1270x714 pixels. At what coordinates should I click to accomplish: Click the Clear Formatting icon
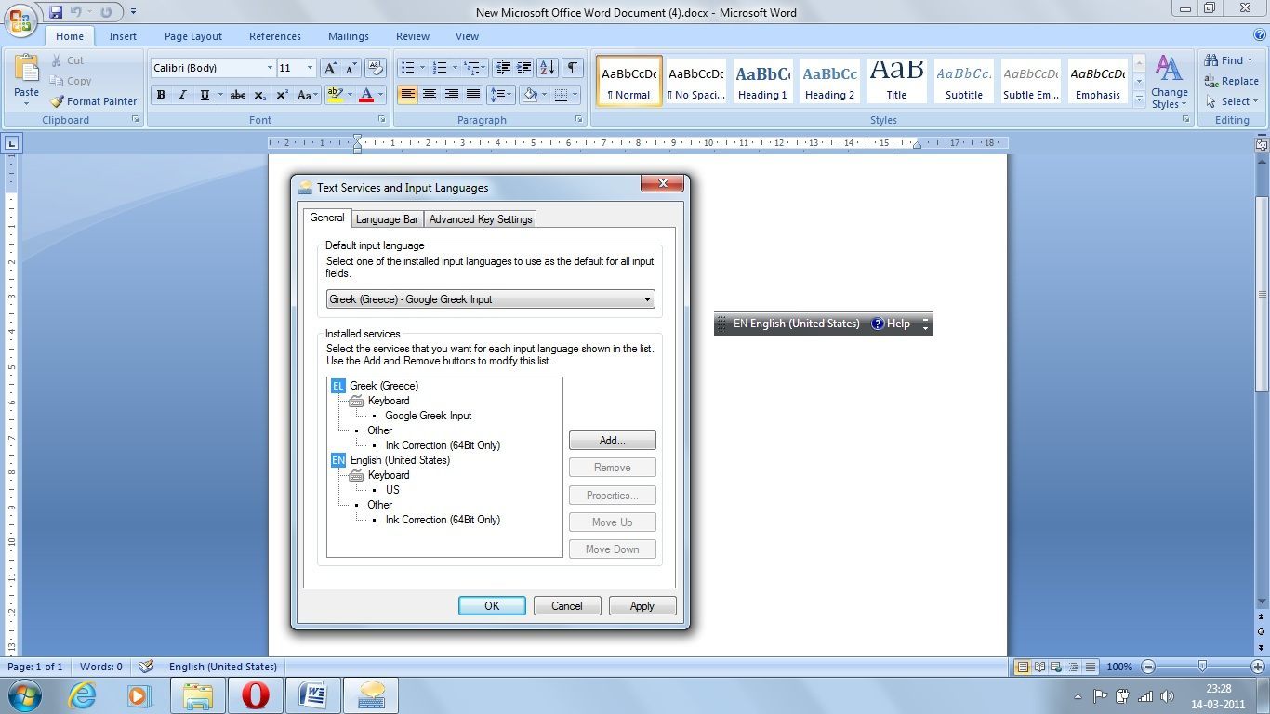pos(376,68)
